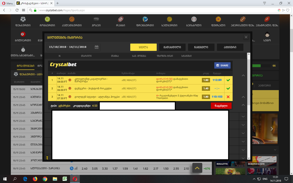Screen dimensions: 293x183
Task: Open the hockey puck category
Action: tap(96, 19)
